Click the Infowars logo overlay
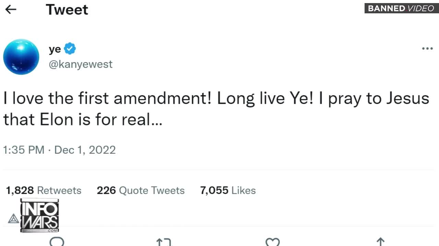This screenshot has height=246, width=439. click(x=39, y=215)
